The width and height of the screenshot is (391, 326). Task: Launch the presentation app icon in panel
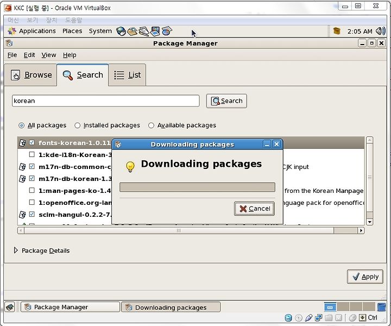(155, 31)
